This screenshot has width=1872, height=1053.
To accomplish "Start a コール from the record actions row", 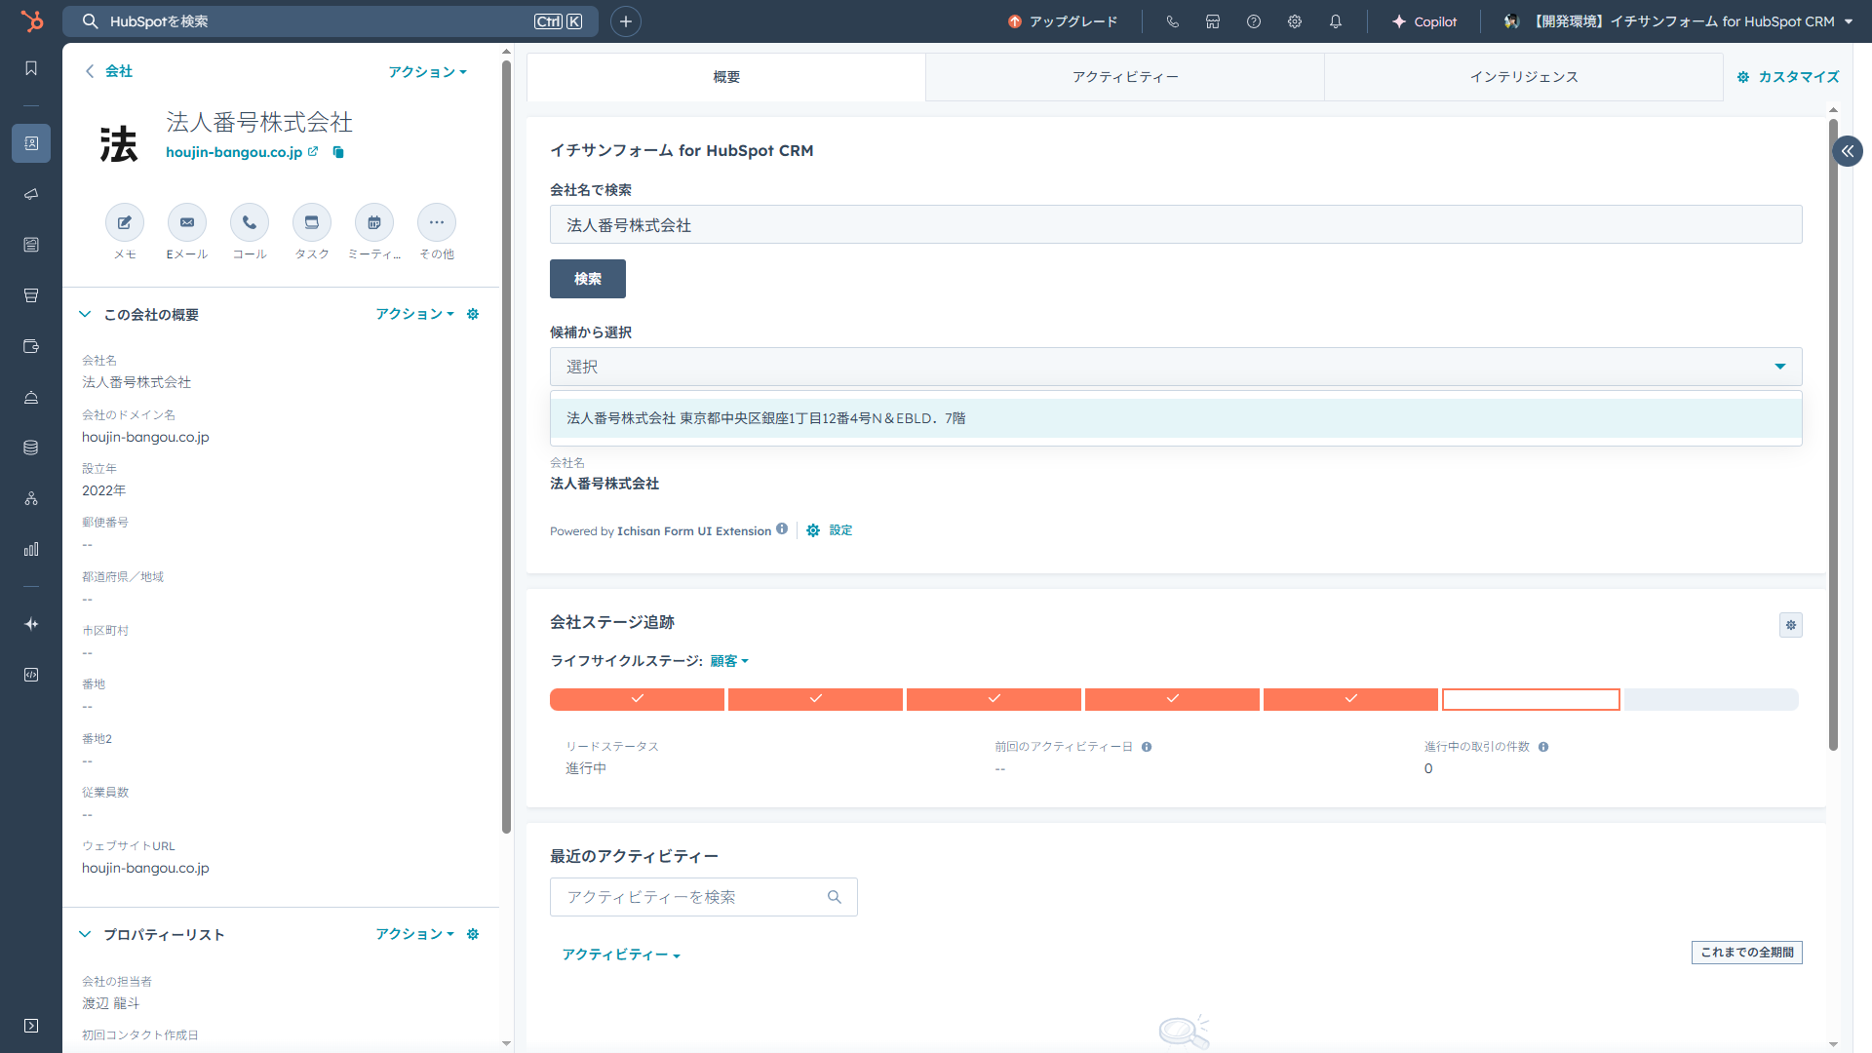I will tap(249, 222).
